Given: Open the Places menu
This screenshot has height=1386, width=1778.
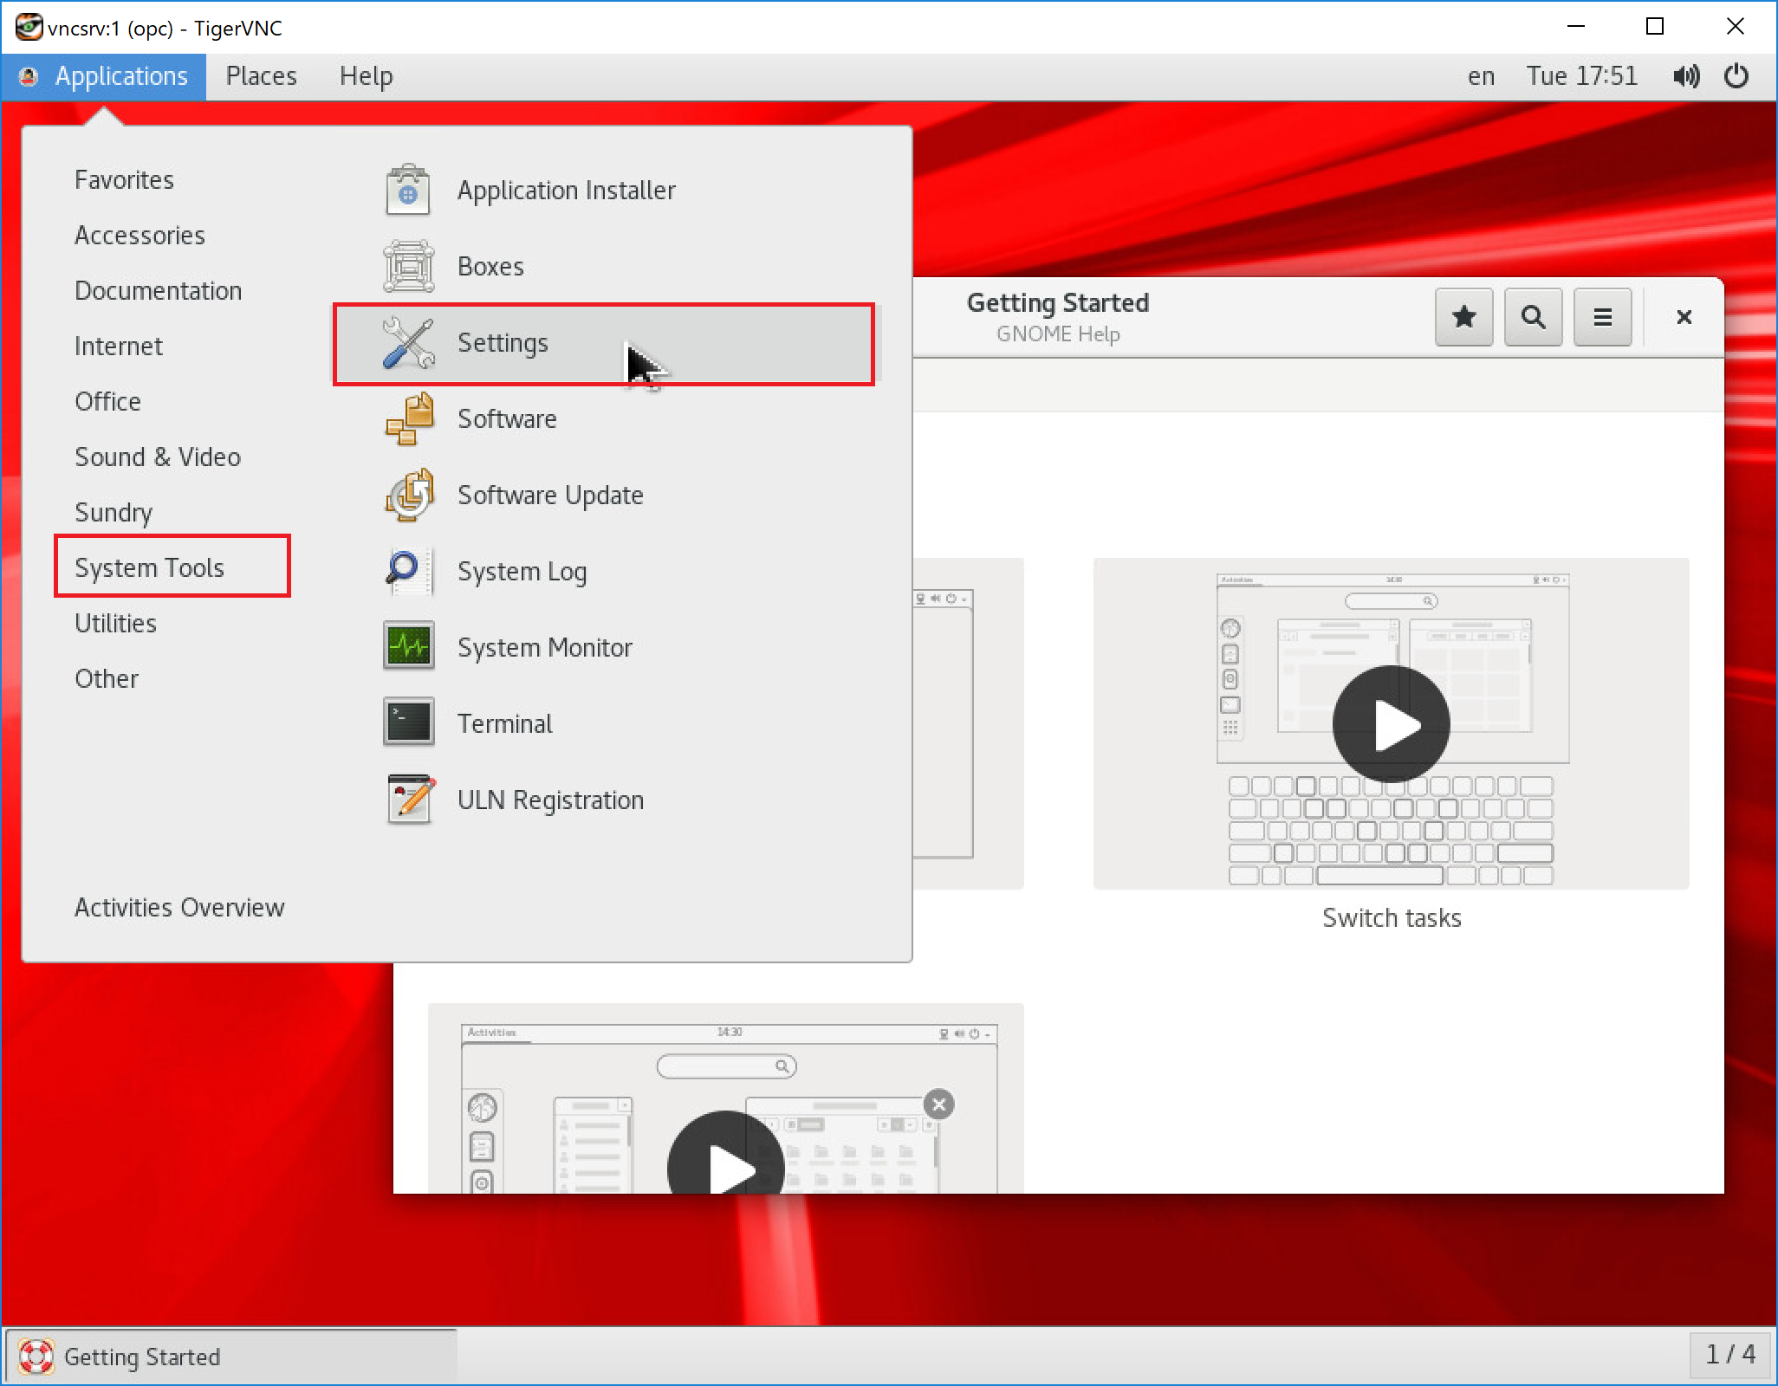Looking at the screenshot, I should (x=261, y=76).
